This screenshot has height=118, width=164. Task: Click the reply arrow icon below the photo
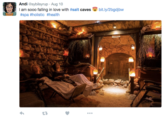22,113
